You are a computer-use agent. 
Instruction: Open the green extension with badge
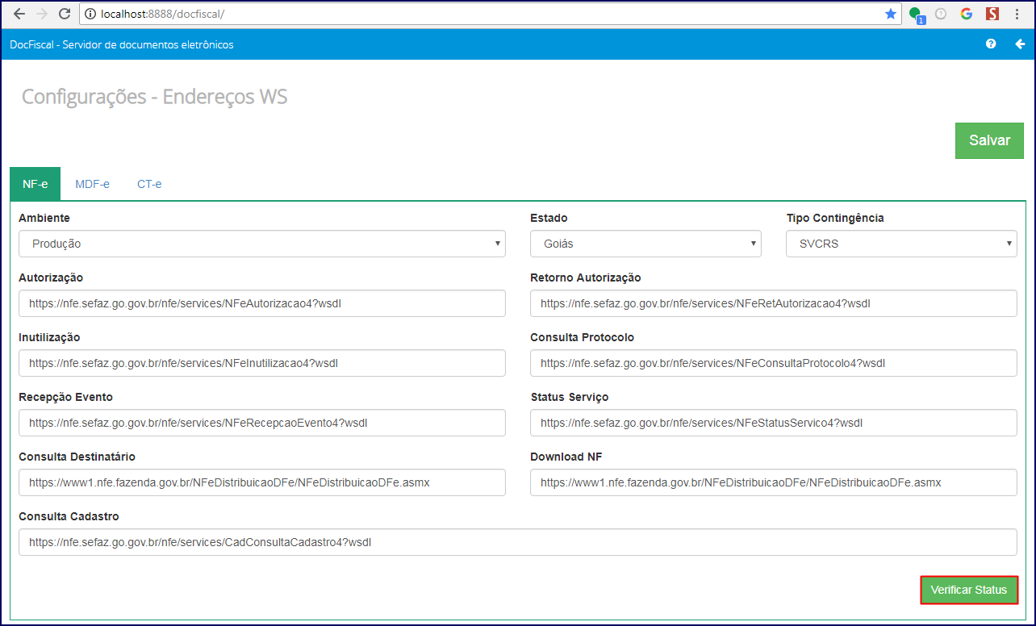[916, 15]
